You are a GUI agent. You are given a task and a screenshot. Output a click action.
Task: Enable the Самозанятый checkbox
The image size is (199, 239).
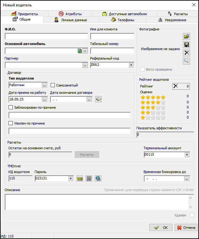[53, 85]
